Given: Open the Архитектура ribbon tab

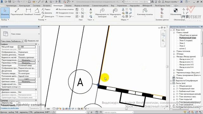Looking at the screenshot, I should coord(11,6).
